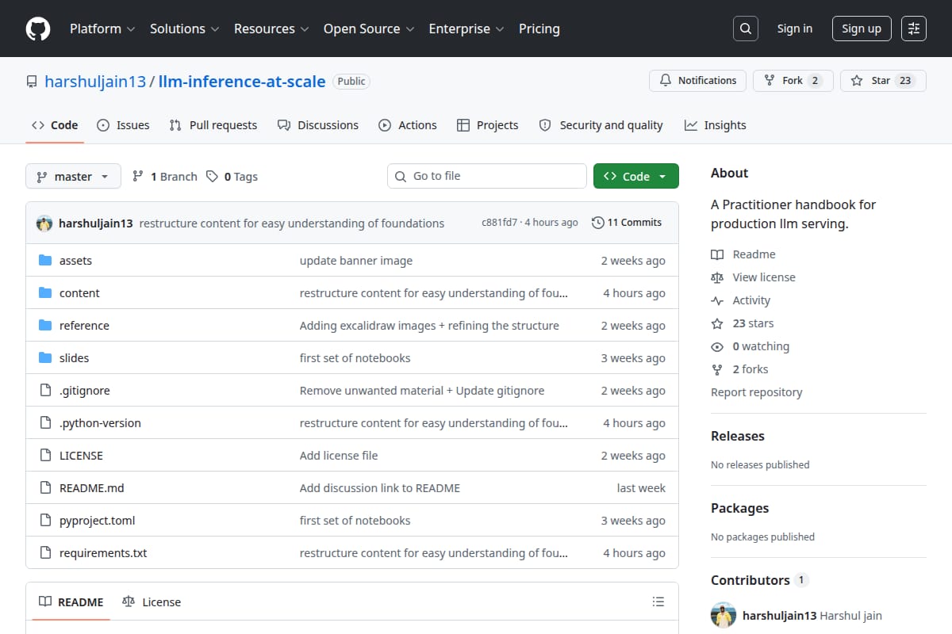Click the branch icon beside 1 Branch
This screenshot has width=952, height=634.
138,177
